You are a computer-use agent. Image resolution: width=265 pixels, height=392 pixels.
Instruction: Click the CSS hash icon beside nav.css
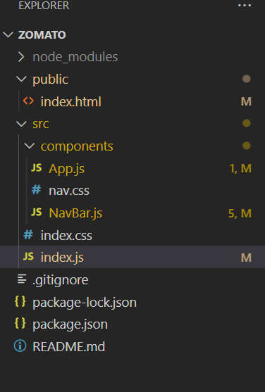pos(37,190)
